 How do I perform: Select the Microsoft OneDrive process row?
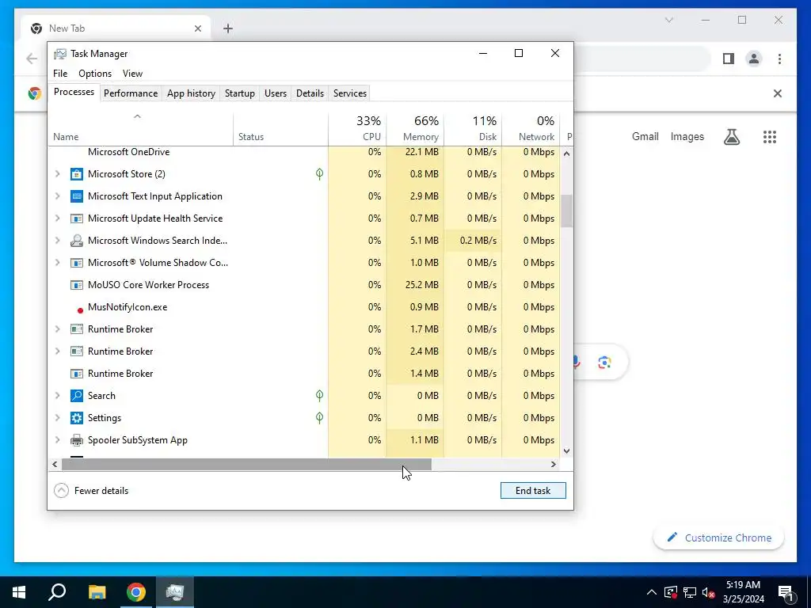click(304, 152)
